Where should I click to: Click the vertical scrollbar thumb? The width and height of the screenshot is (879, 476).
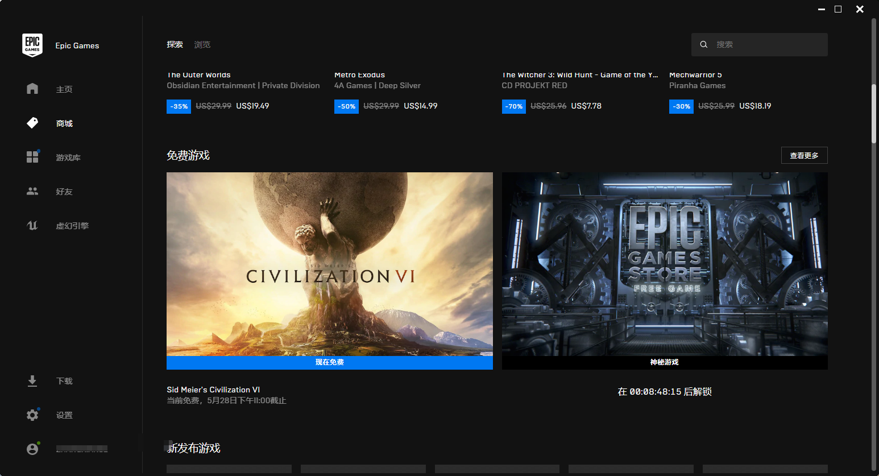(874, 114)
